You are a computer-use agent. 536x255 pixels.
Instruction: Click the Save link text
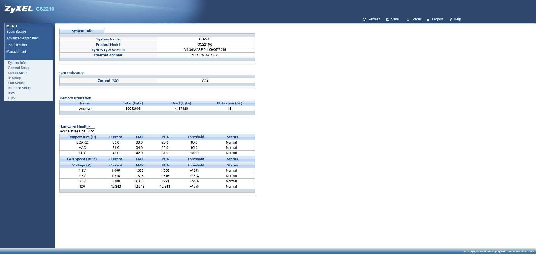click(x=395, y=19)
